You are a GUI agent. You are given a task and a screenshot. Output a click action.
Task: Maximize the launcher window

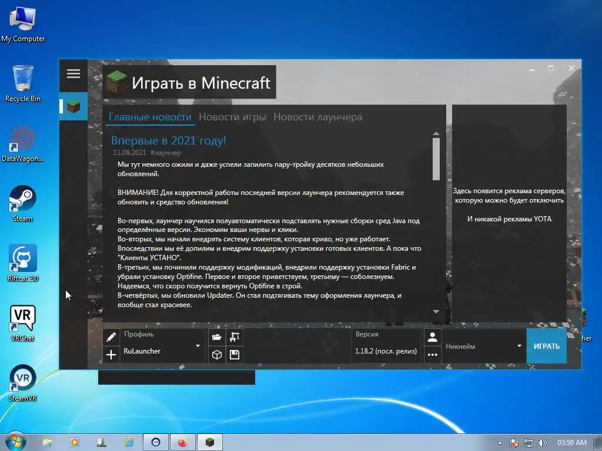tap(551, 68)
